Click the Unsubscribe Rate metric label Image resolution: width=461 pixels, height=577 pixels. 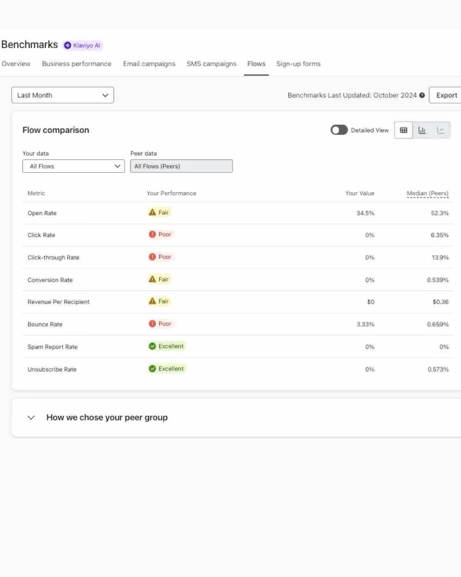click(52, 370)
